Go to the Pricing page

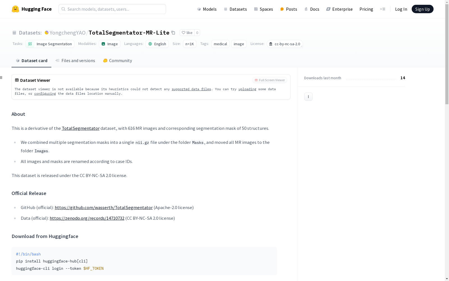pos(366,9)
